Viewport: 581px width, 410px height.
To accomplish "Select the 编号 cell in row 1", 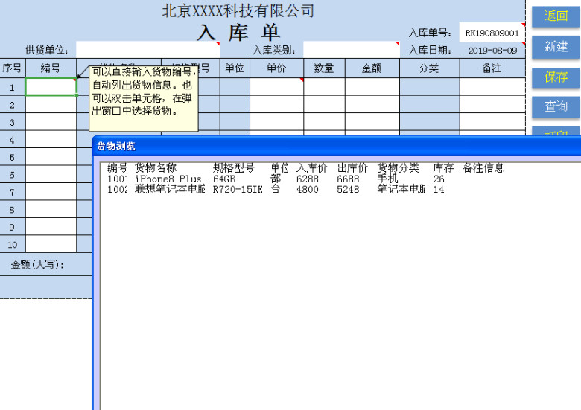I will point(51,87).
